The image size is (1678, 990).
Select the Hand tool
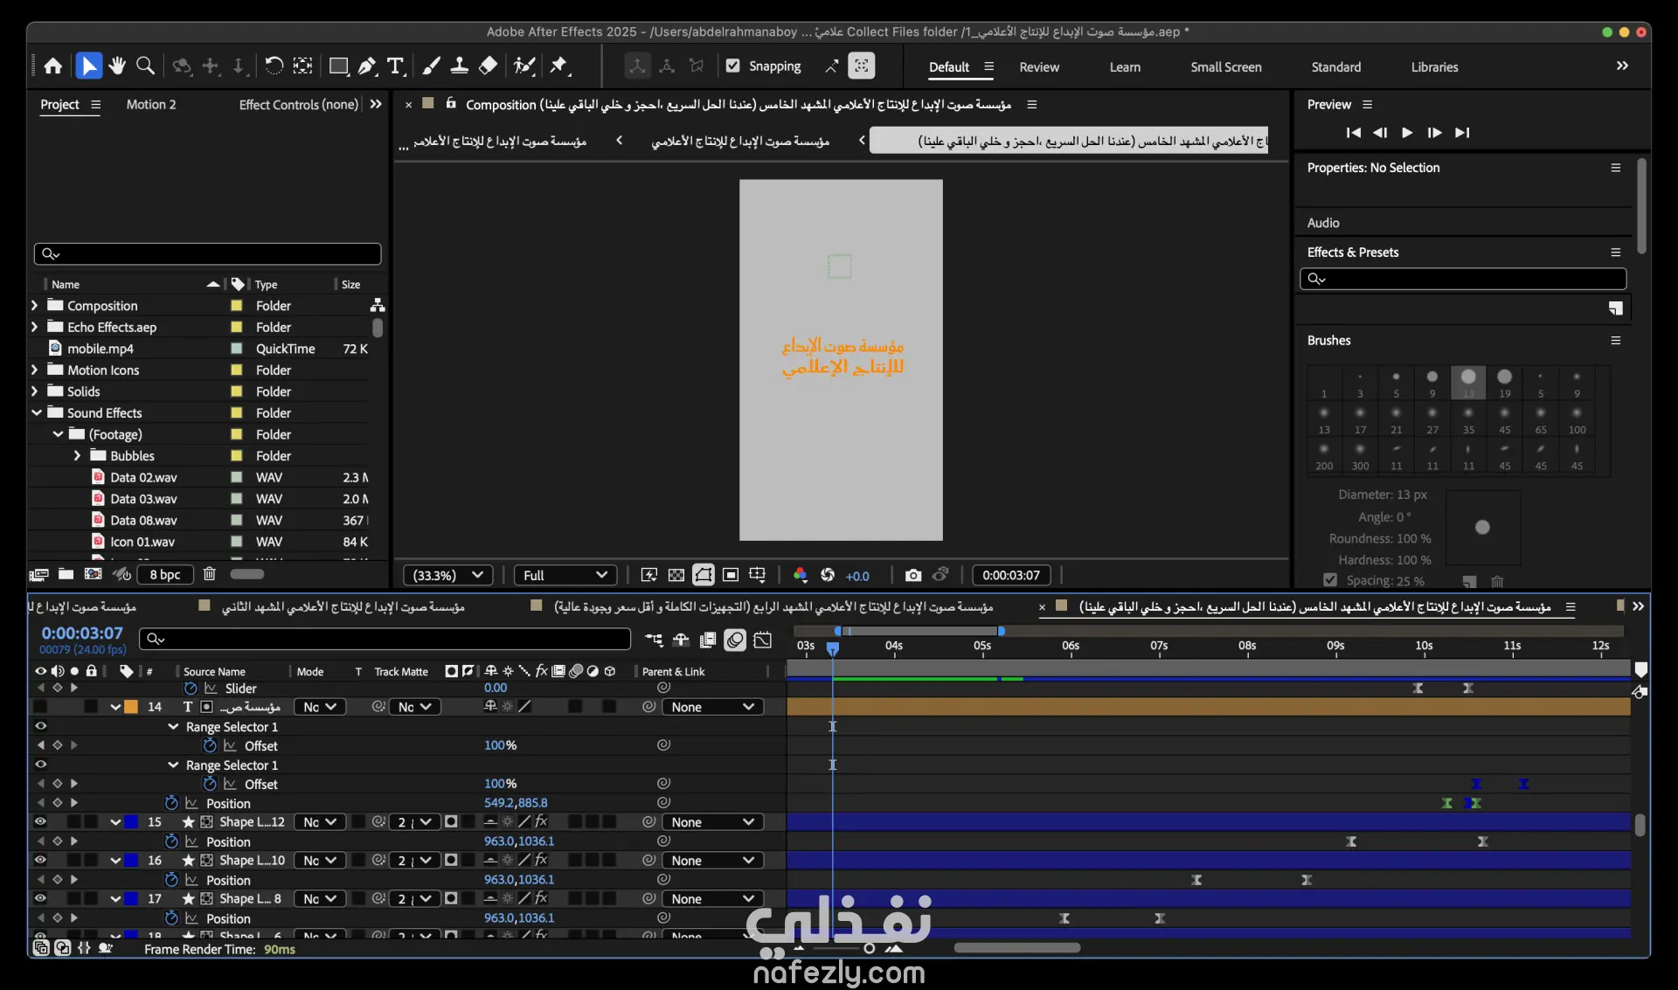pos(117,66)
